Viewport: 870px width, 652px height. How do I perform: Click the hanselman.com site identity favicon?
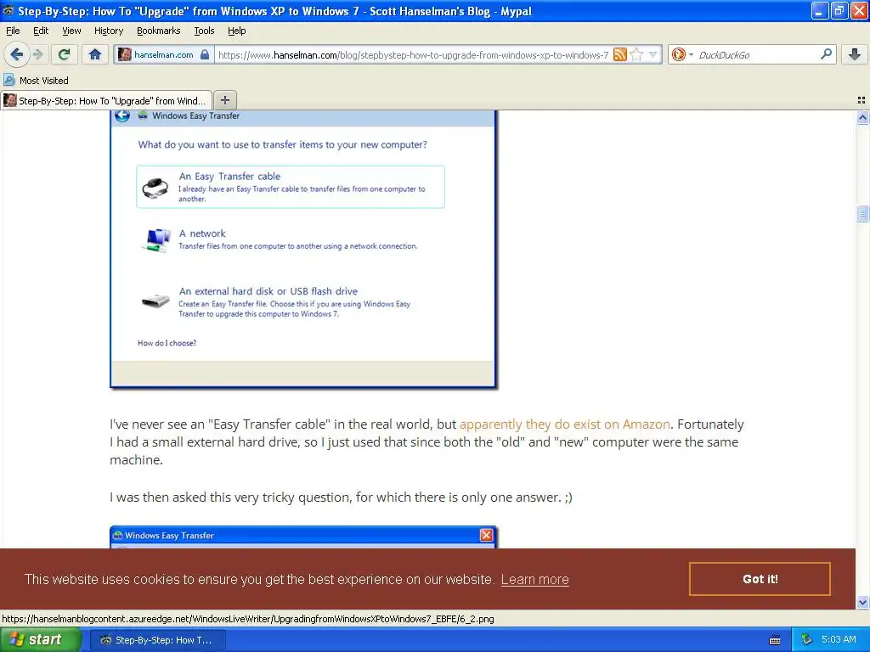(x=125, y=54)
